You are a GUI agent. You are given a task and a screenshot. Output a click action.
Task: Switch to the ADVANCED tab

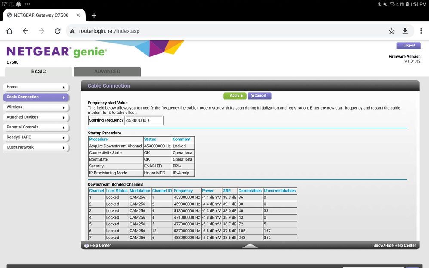pos(107,71)
